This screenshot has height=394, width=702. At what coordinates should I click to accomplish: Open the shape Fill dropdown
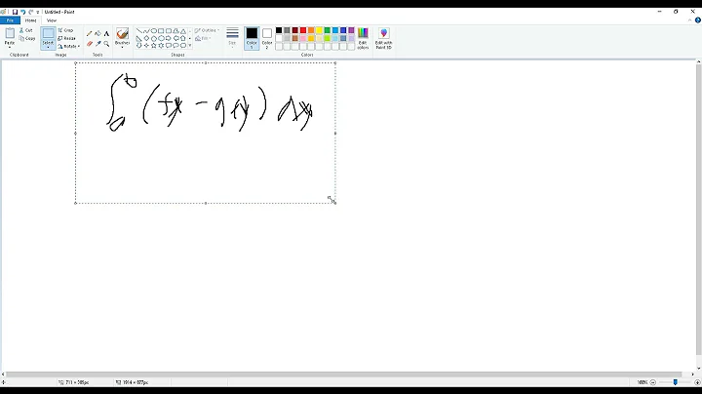point(203,38)
